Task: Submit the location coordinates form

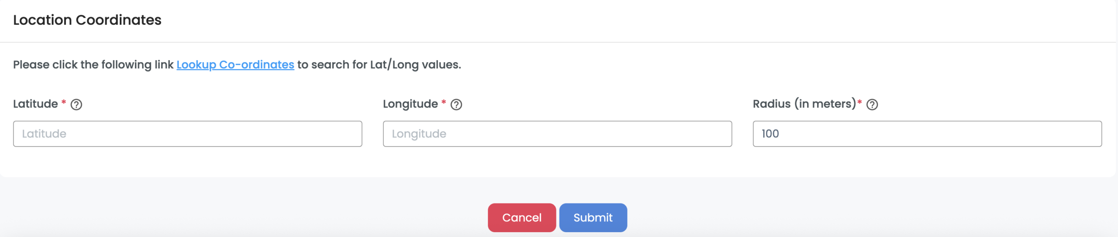Action: click(x=593, y=217)
